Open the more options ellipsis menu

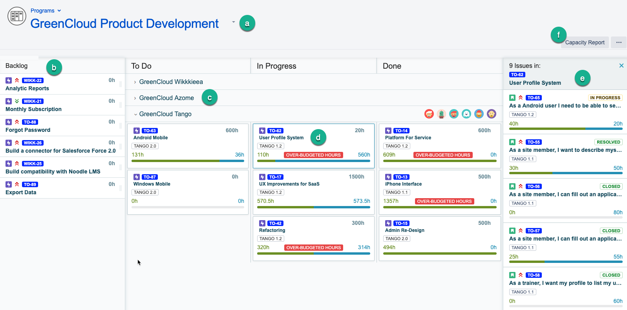click(619, 42)
